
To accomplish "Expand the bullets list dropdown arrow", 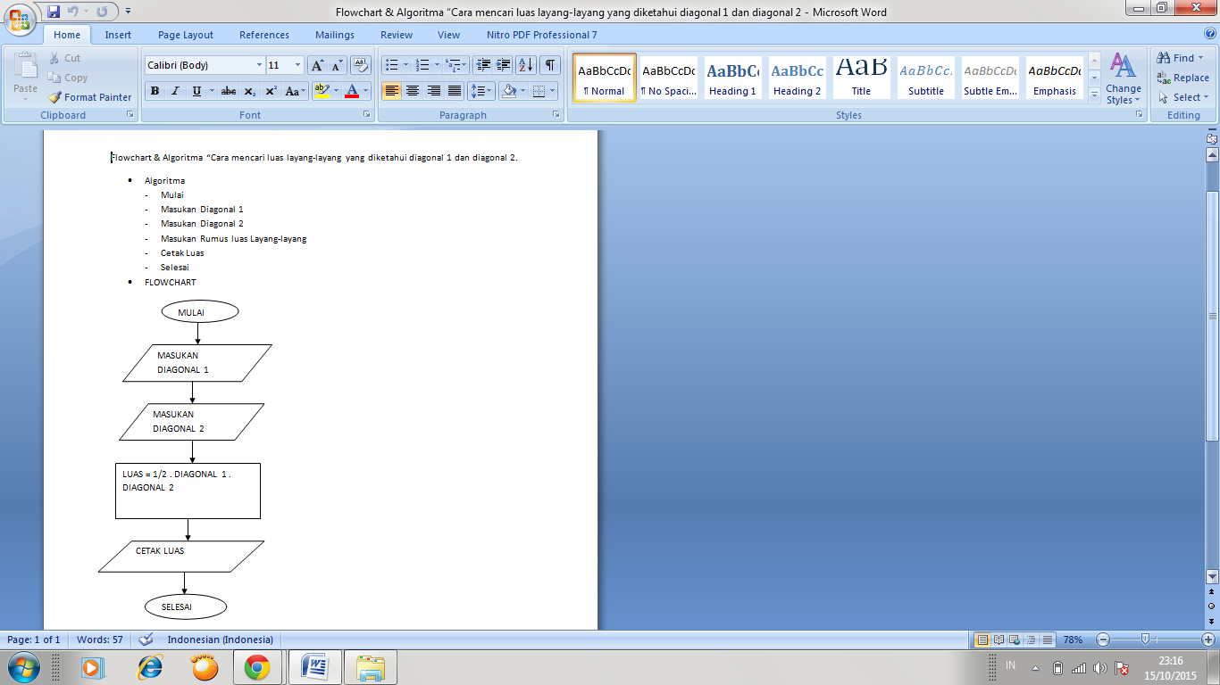I will pos(405,65).
